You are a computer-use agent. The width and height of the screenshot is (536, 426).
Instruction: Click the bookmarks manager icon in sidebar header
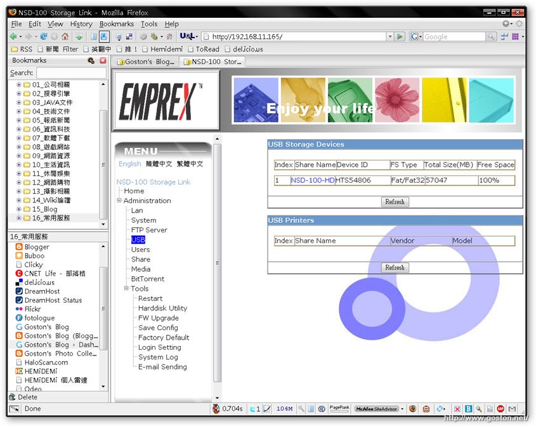91,60
